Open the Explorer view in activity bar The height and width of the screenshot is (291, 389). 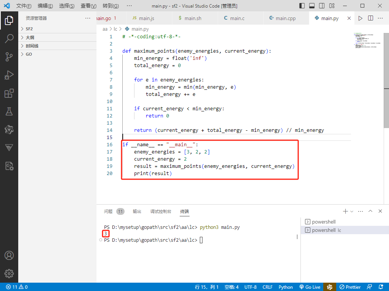[9, 20]
